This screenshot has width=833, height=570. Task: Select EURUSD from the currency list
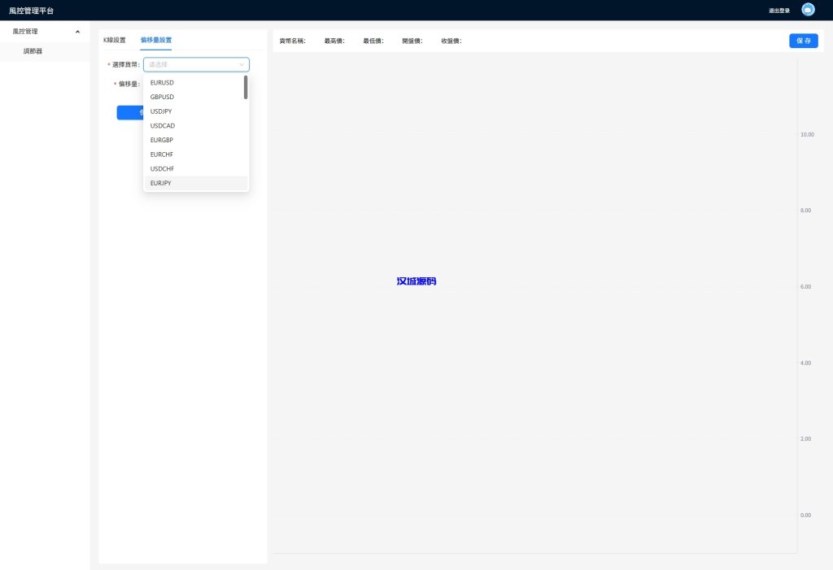coord(163,83)
